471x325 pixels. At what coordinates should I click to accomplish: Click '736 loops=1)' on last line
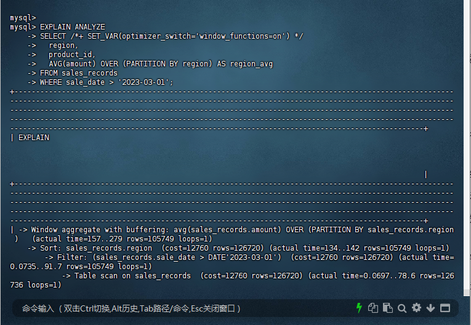point(36,285)
